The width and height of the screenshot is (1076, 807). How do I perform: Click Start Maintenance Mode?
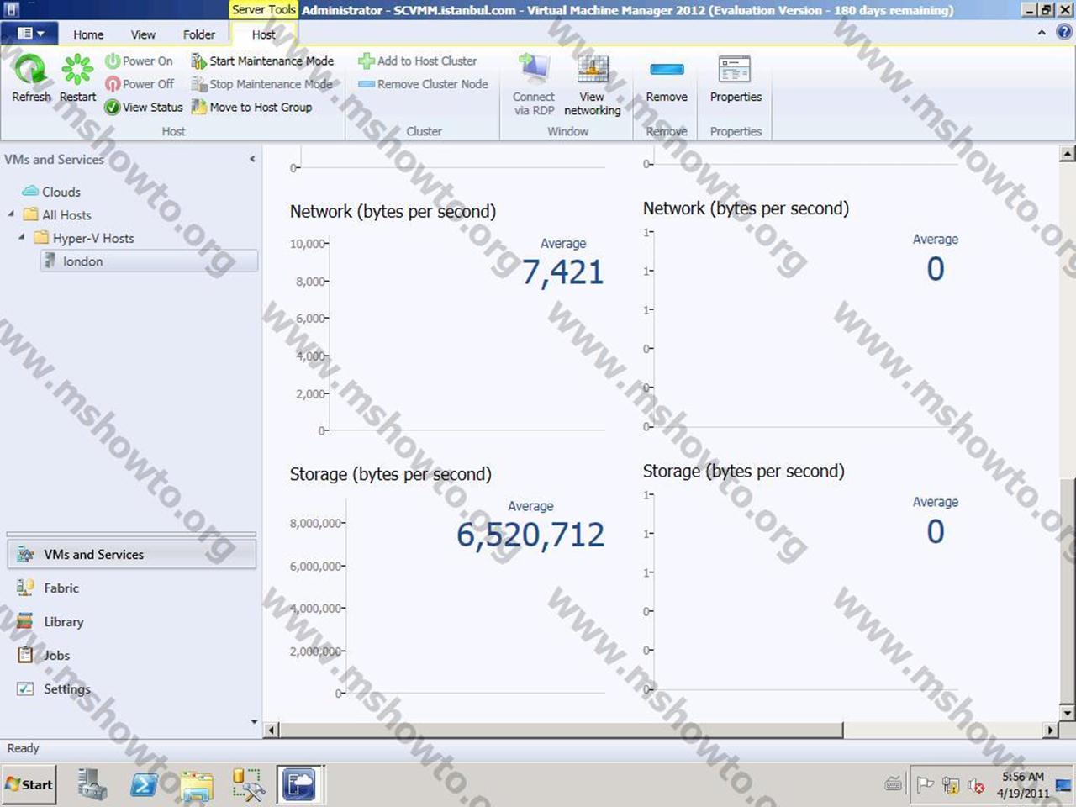click(262, 61)
